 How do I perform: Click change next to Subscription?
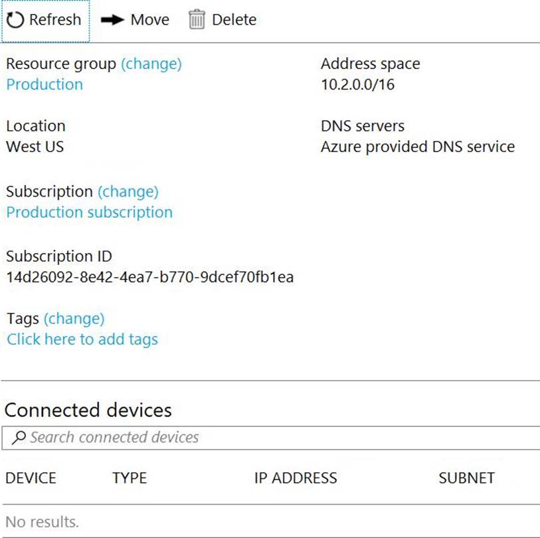click(128, 191)
